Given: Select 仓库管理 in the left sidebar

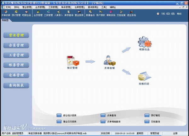Looking at the screenshot, I should coord(16,75).
